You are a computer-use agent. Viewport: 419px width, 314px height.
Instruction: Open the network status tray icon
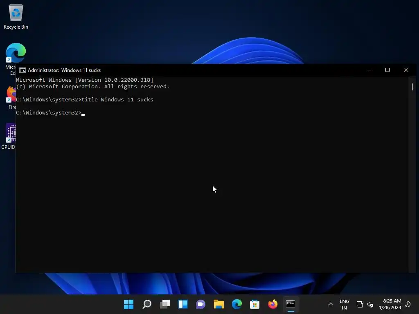tap(360, 304)
